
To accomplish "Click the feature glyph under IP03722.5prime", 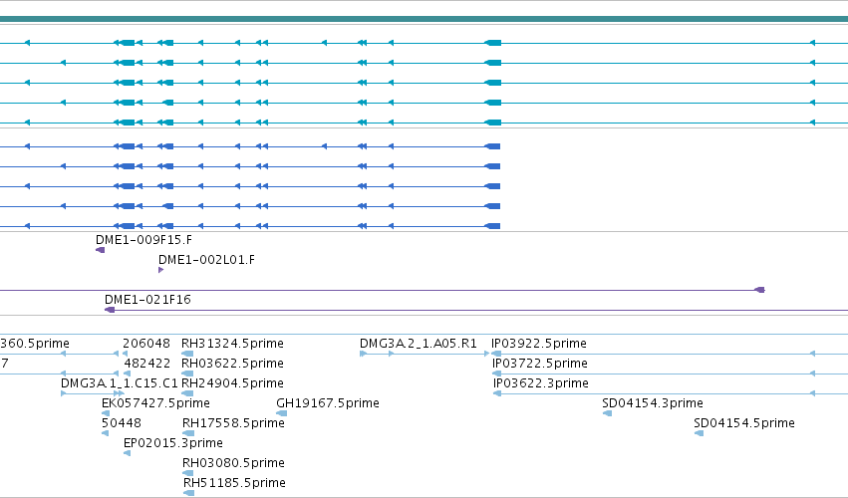I will pos(497,373).
